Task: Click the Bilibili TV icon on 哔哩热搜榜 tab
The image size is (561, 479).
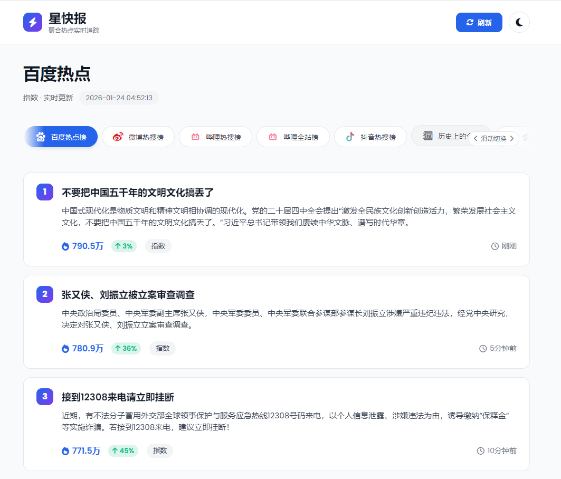Action: pos(195,137)
